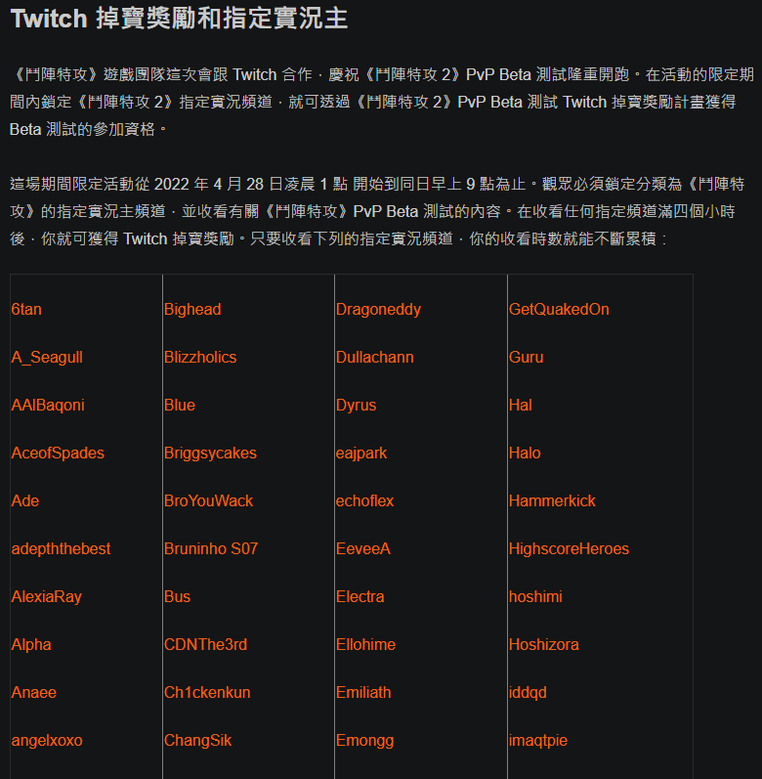Click the Bruninho S07 link
The image size is (762, 779).
pyautogui.click(x=211, y=548)
